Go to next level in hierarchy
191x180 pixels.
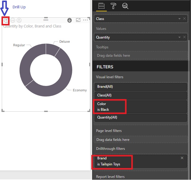13,20
